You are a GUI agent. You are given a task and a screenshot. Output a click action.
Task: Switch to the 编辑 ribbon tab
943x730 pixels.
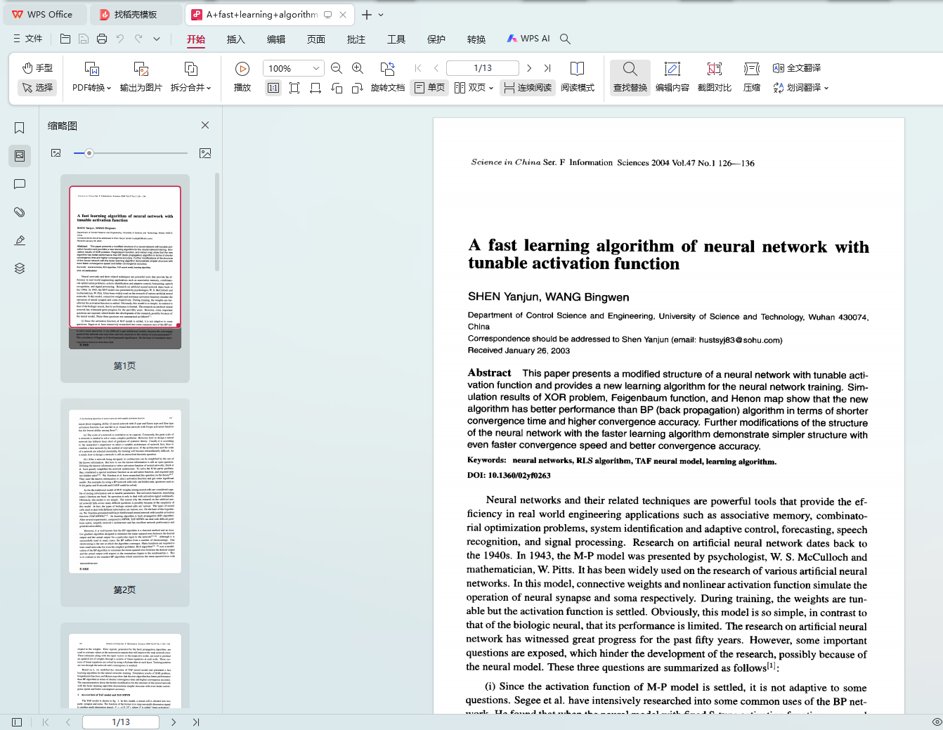pos(276,39)
